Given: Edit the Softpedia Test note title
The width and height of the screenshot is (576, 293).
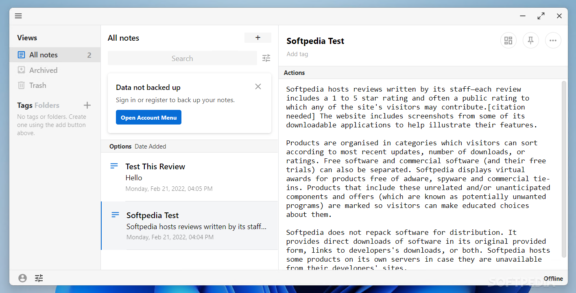Looking at the screenshot, I should point(315,41).
